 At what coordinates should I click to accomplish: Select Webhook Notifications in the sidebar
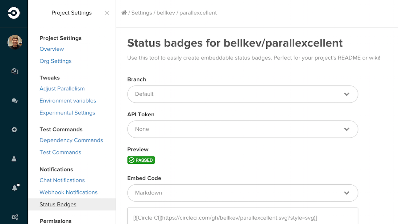click(x=68, y=192)
